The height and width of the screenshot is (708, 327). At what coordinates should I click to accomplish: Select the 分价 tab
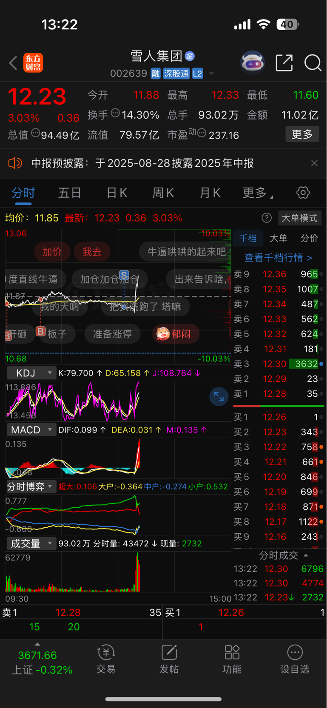[x=309, y=238]
